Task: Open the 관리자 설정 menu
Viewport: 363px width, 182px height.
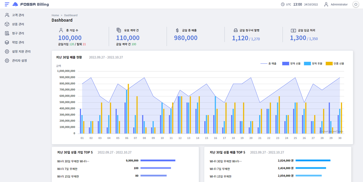Action: coord(19,61)
